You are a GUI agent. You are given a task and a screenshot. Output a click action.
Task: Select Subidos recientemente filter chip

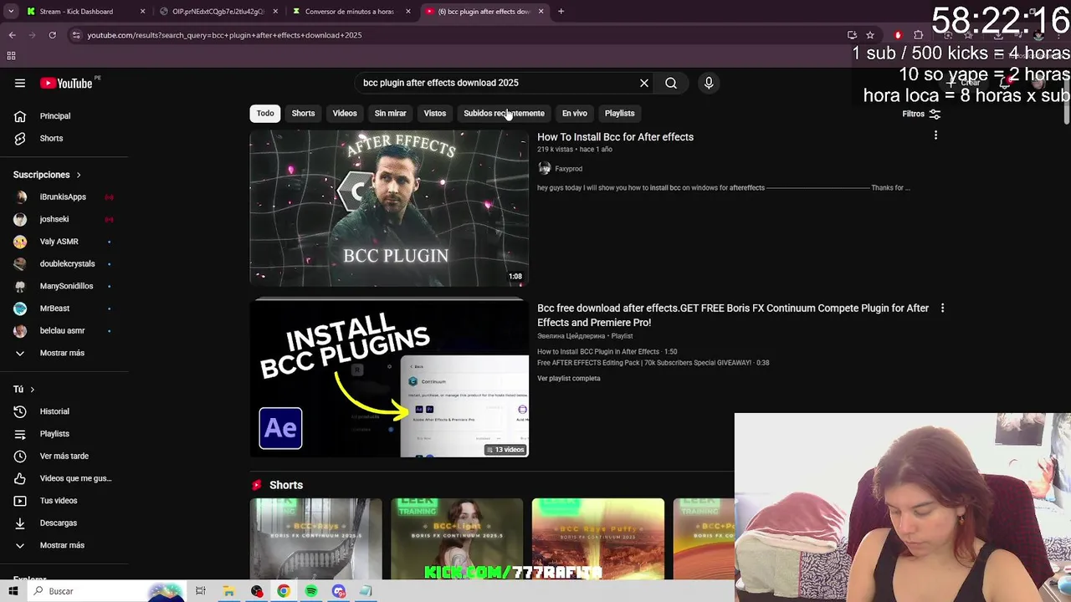tap(504, 113)
